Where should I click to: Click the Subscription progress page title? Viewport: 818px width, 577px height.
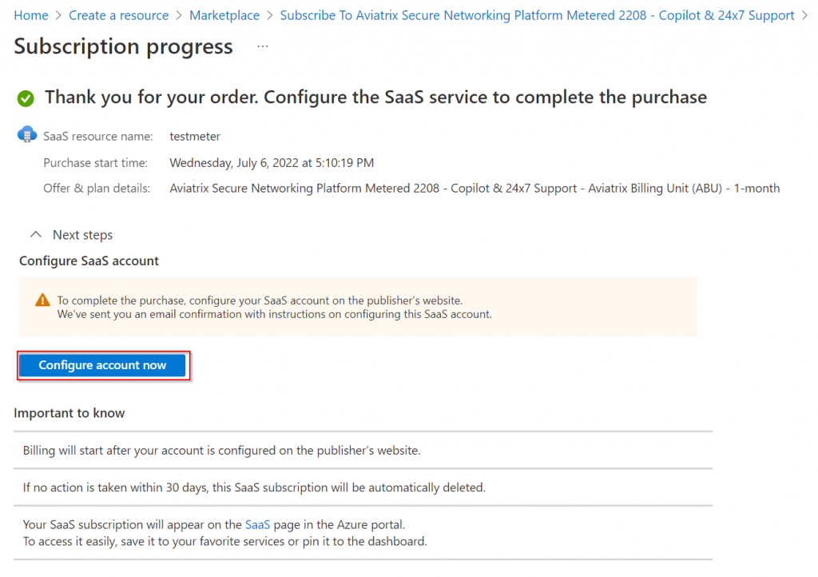(x=123, y=46)
